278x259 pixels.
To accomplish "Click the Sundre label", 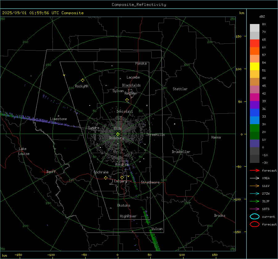I will pyautogui.click(x=94, y=127).
